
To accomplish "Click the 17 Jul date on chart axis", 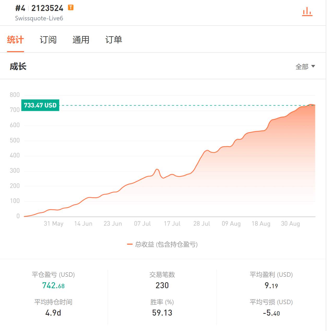I will pyautogui.click(x=172, y=224).
